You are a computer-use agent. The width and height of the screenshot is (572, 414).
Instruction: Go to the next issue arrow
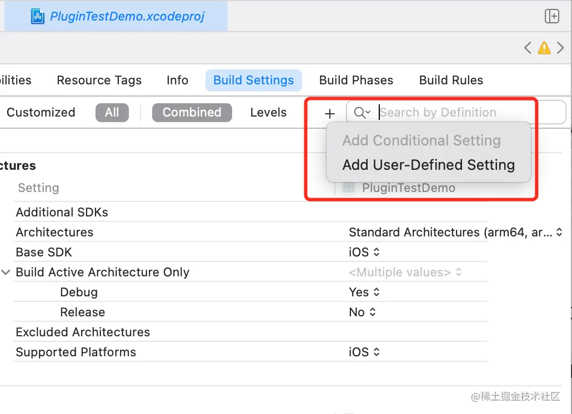(560, 48)
